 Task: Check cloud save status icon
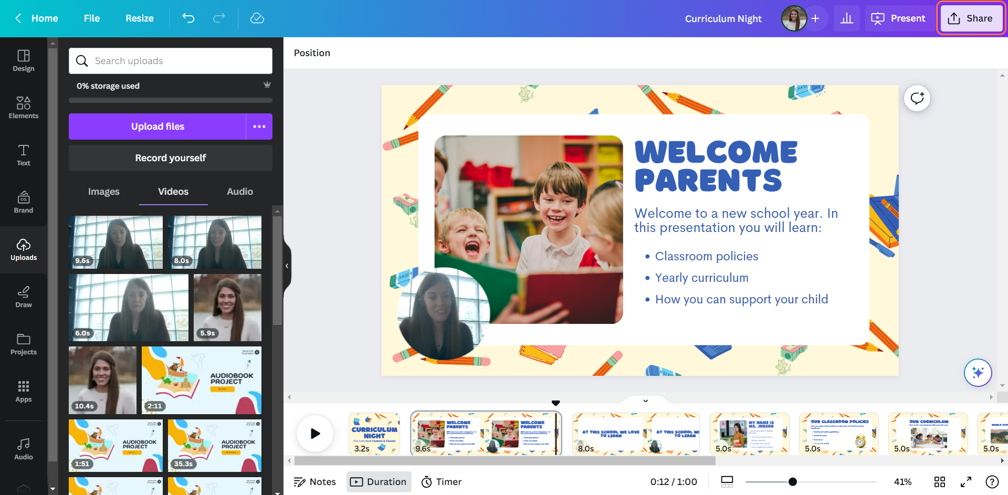point(257,18)
